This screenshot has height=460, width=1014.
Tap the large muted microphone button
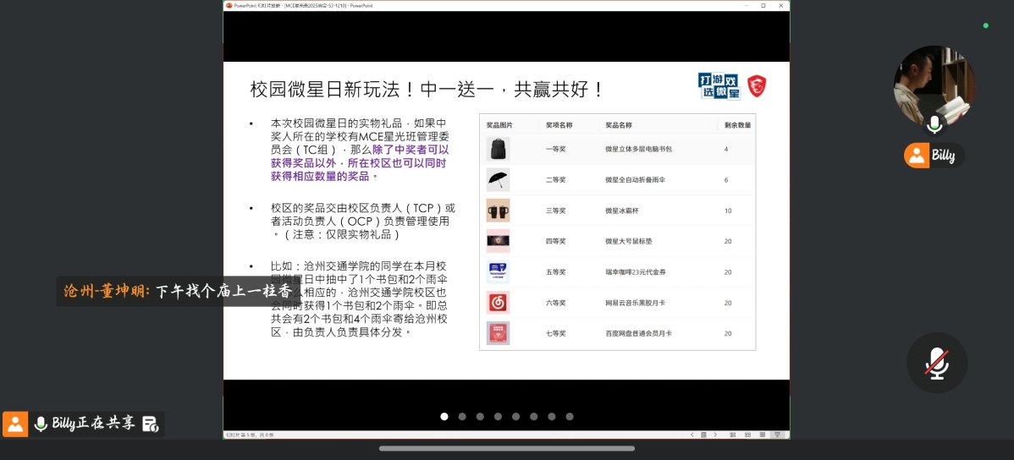[x=937, y=363]
